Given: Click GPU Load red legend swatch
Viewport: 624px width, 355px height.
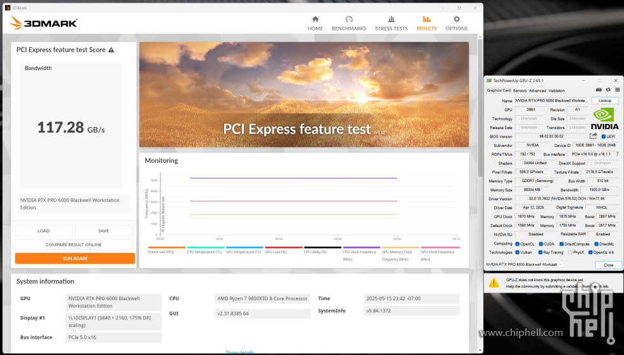Looking at the screenshot, I should click(283, 247).
